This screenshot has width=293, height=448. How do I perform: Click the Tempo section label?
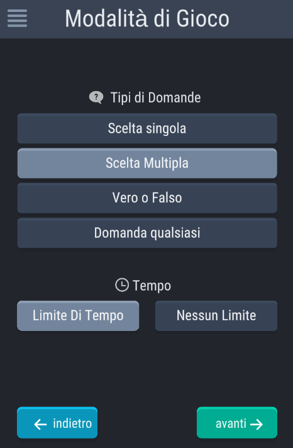[x=152, y=286]
